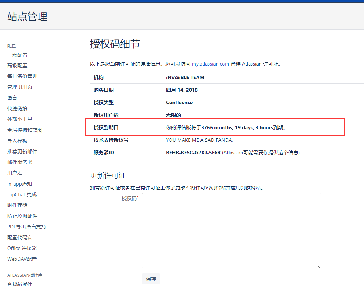Click the 无限的 licensed users value
364x289 pixels.
pyautogui.click(x=174, y=115)
